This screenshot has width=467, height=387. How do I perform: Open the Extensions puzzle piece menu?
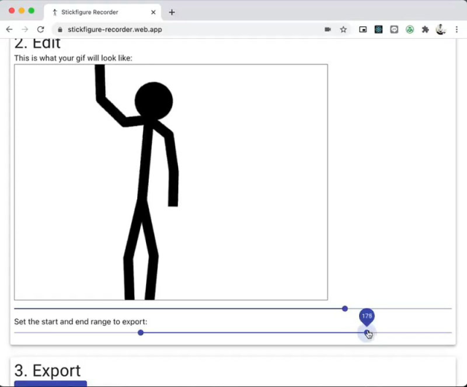coord(425,29)
